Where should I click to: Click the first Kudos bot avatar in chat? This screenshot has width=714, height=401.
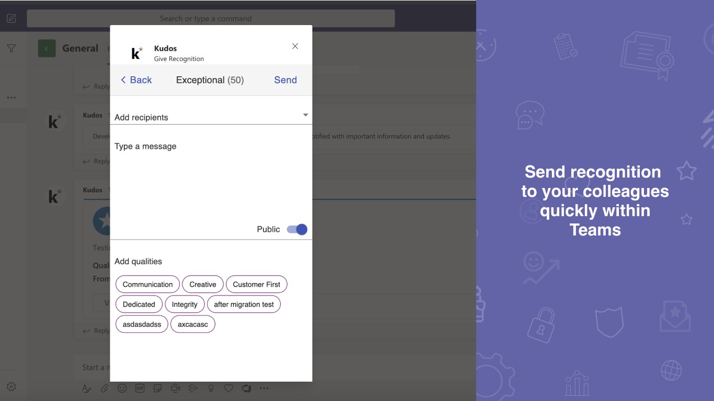54,122
